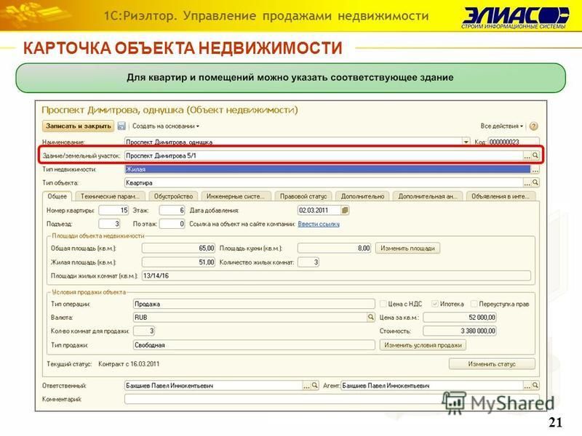The width and height of the screenshot is (582, 436).
Task: Expand the Наименование dropdown arrow
Action: [466, 142]
